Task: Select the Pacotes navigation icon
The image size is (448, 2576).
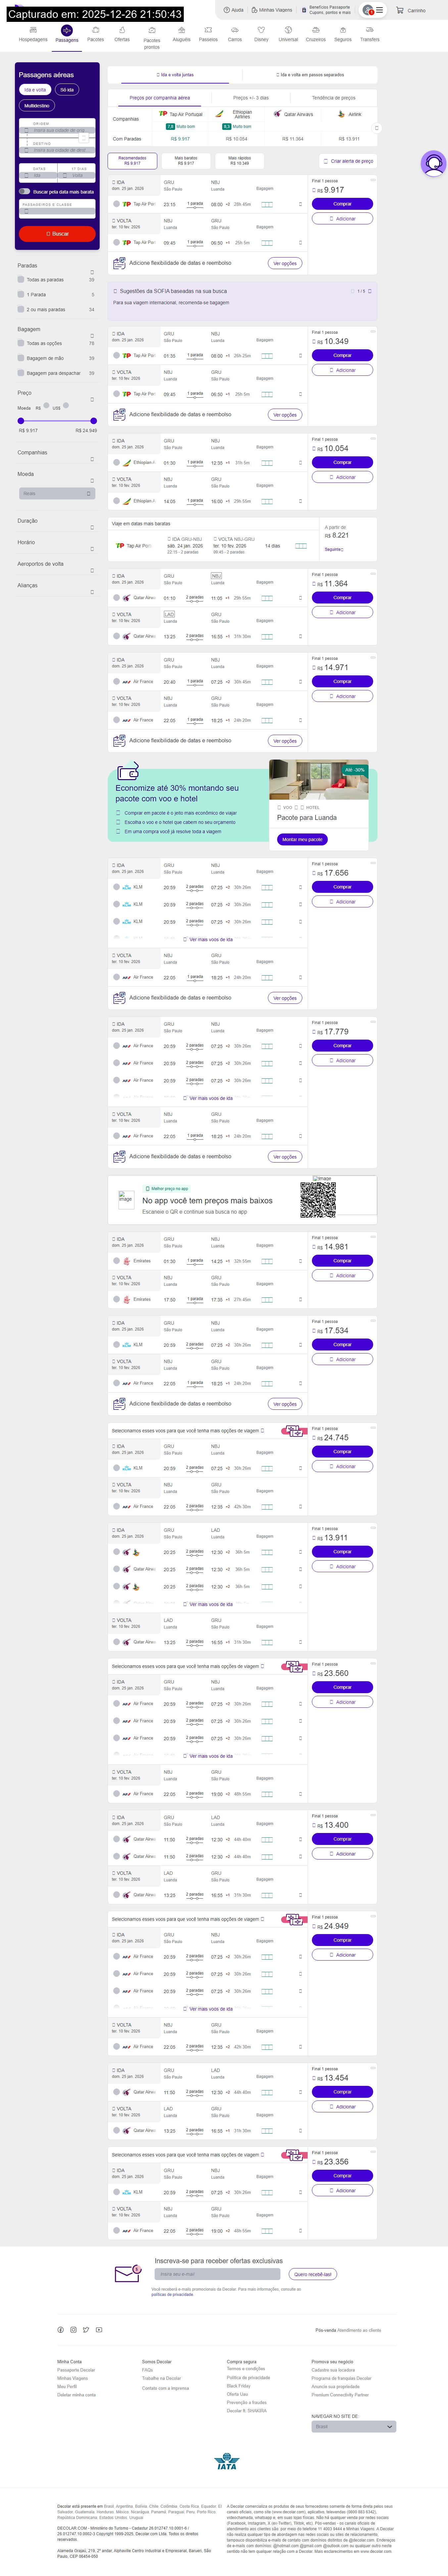Action: [95, 32]
